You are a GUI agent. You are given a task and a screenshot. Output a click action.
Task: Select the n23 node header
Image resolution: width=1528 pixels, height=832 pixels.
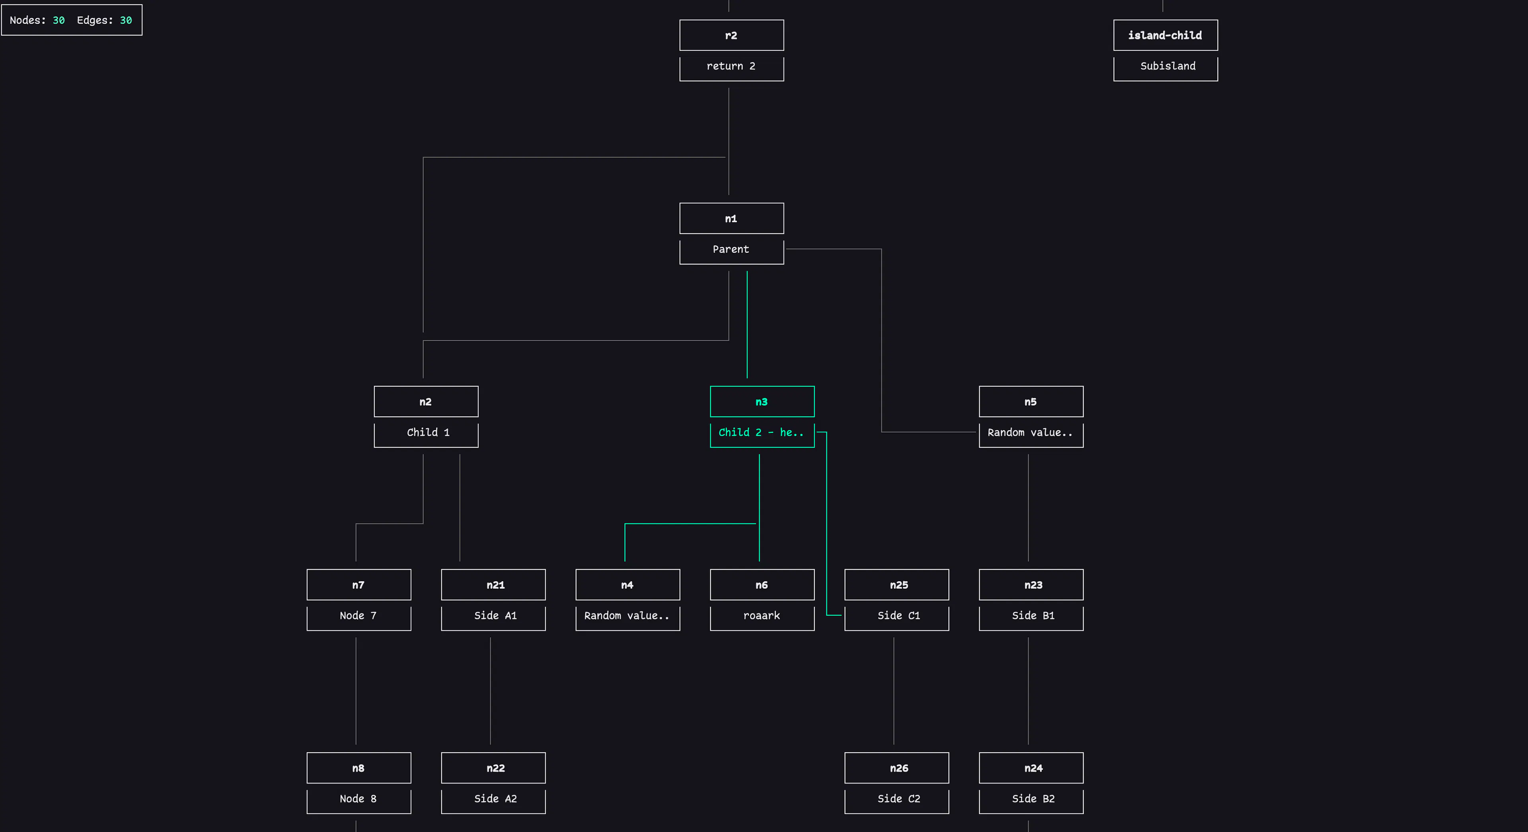click(1031, 585)
